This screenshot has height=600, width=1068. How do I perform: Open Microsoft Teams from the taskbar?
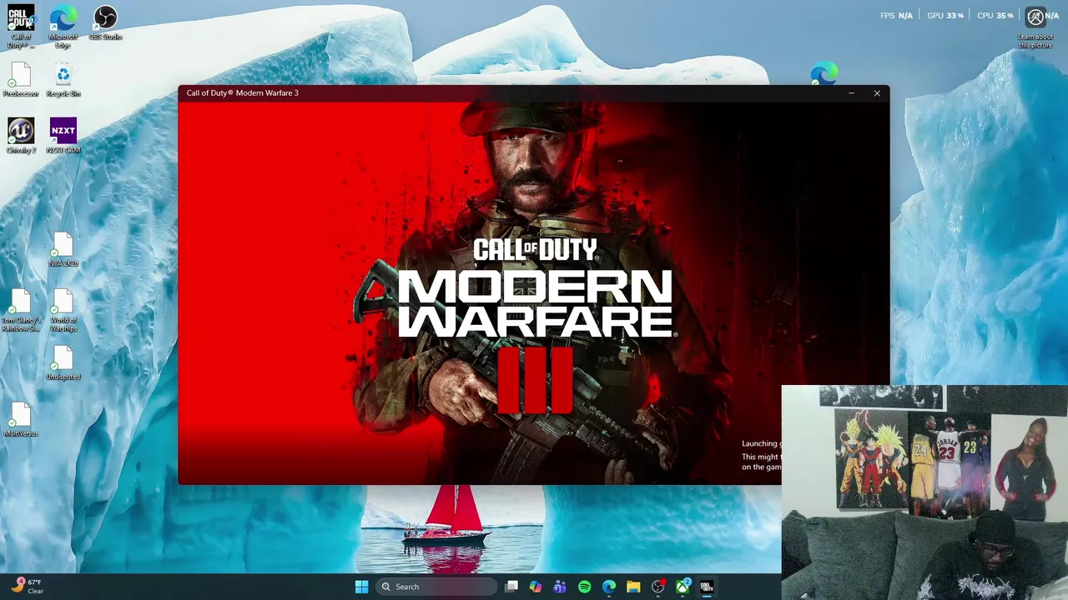point(560,587)
